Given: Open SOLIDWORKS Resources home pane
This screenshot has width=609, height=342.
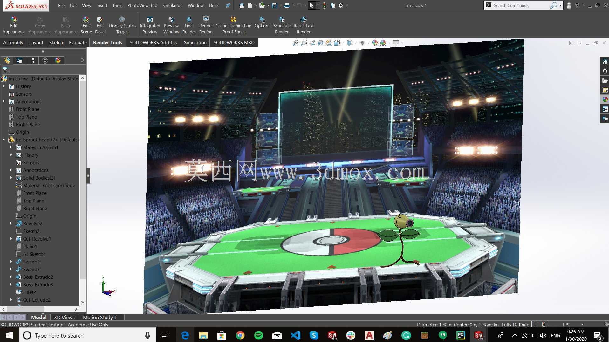Looking at the screenshot, I should [x=605, y=61].
